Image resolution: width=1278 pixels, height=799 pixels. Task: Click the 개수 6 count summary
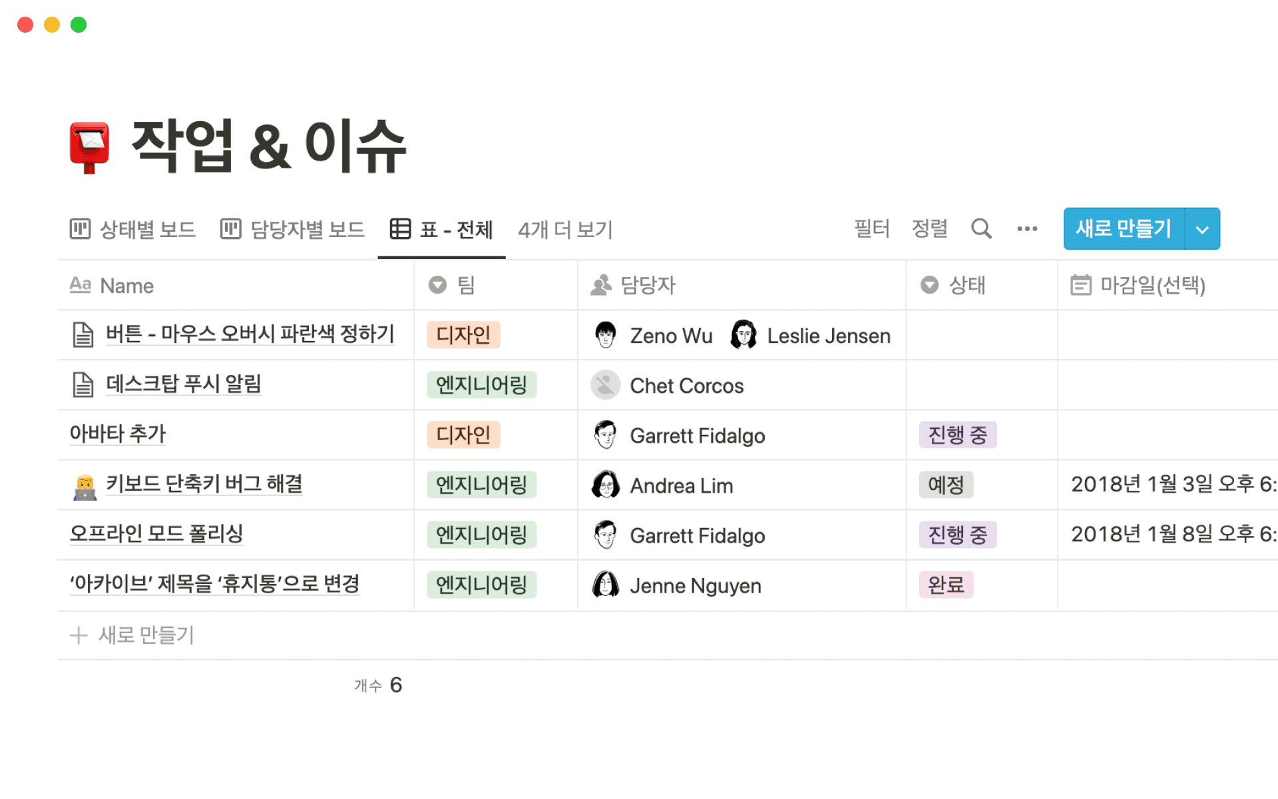[x=378, y=685]
